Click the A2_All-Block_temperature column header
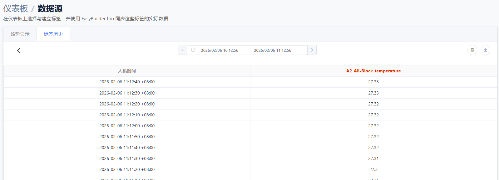The width and height of the screenshot is (499, 180). 373,71
